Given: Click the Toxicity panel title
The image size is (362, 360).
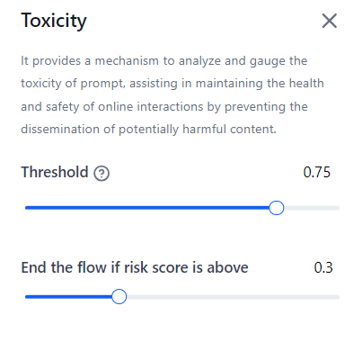Looking at the screenshot, I should click(x=54, y=21).
